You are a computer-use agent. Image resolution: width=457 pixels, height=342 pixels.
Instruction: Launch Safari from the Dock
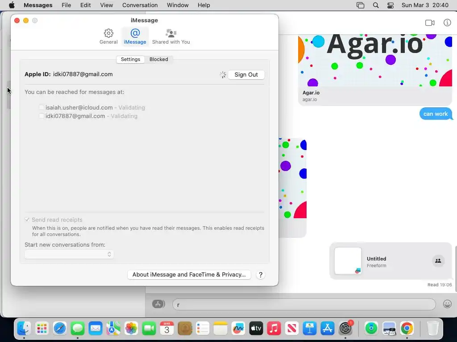click(60, 329)
